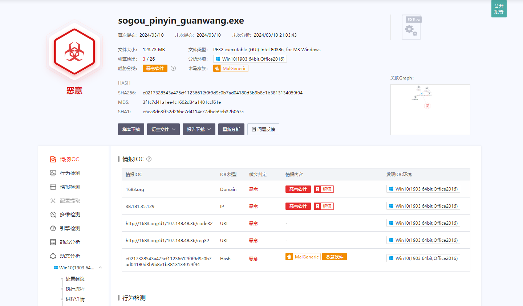The width and height of the screenshot is (523, 306).
Task: Click the 动态分析 sidebar icon
Action: pos(53,256)
